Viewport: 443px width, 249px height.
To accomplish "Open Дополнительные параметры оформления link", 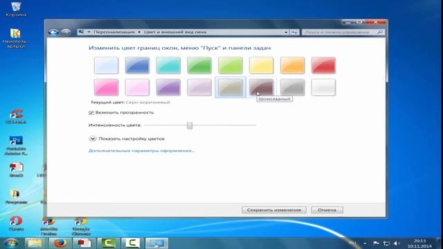I will [x=141, y=151].
